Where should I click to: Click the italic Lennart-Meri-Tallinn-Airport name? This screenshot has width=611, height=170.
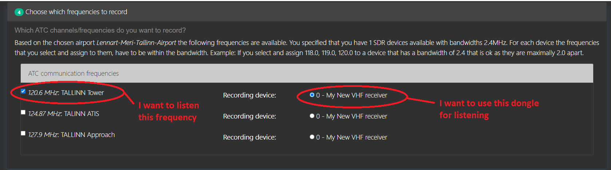click(x=136, y=43)
